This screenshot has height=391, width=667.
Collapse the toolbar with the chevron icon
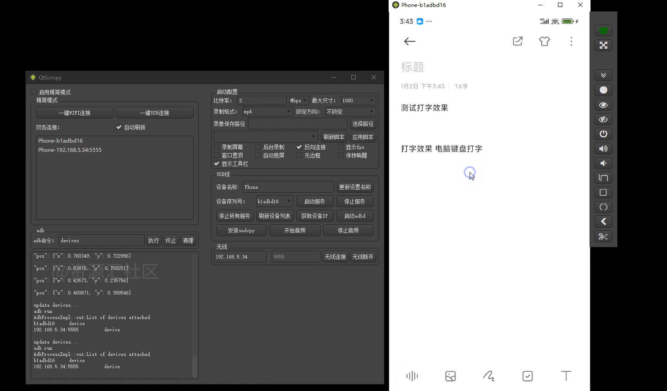pos(603,75)
